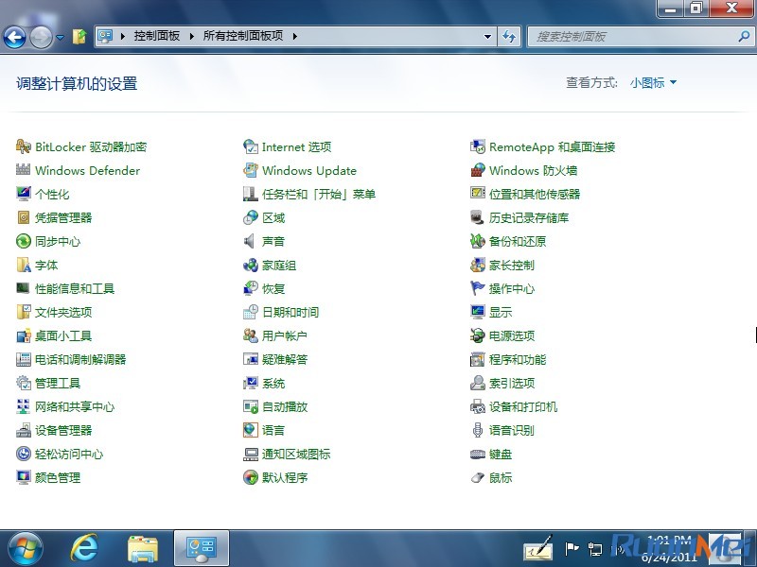Click the 电话和调制解调器 icon
This screenshot has height=567, width=757.
coord(23,359)
